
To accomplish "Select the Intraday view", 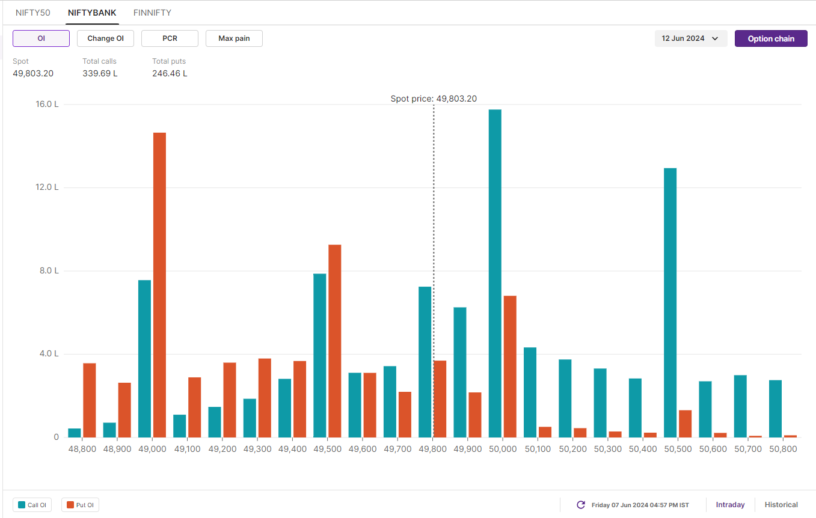I will 730,505.
